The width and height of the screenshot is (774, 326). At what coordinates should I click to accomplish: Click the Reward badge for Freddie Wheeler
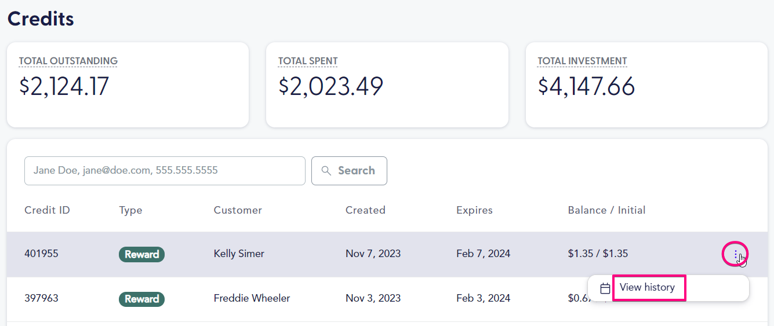pyautogui.click(x=141, y=299)
